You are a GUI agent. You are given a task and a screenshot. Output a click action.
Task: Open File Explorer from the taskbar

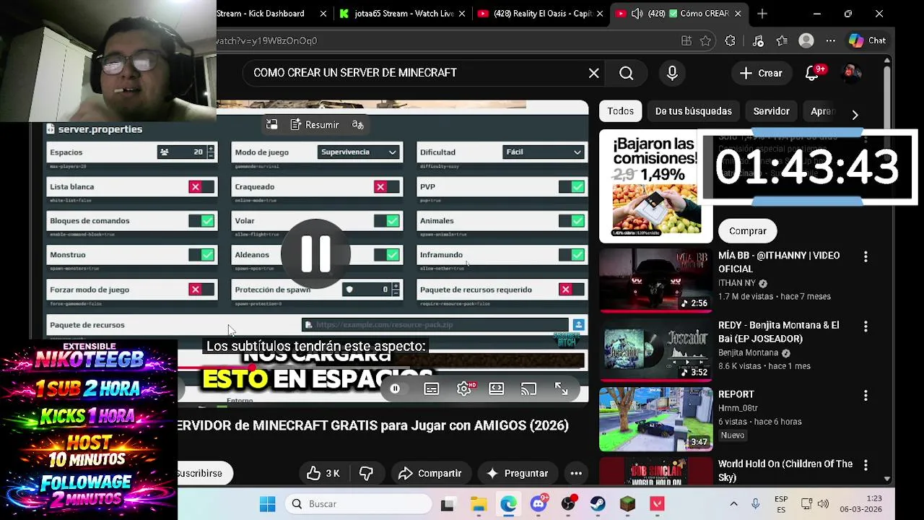(x=479, y=504)
